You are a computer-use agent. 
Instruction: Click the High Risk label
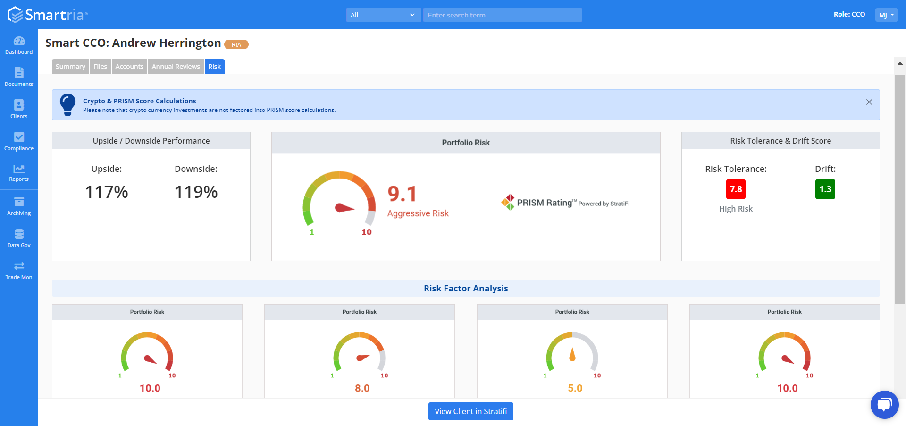coord(736,209)
